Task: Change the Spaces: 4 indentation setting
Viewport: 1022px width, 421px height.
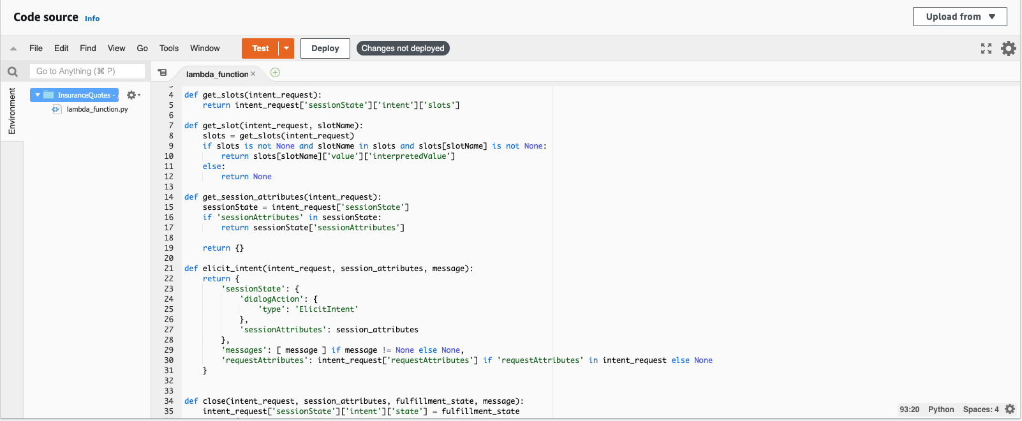Action: tap(981, 410)
